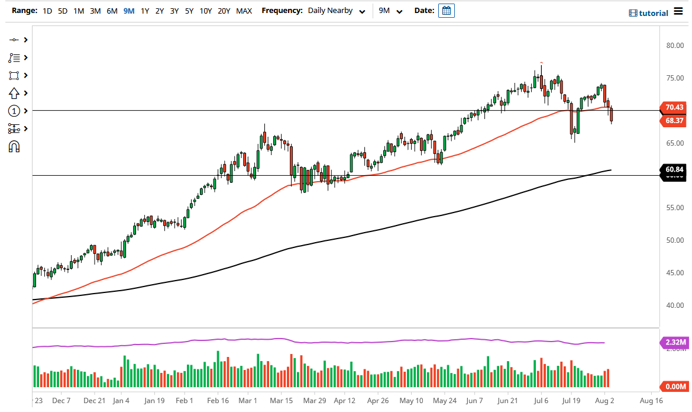Viewport: 692px width, 412px height.
Task: Select the rectangle drawing tool
Action: (x=14, y=75)
